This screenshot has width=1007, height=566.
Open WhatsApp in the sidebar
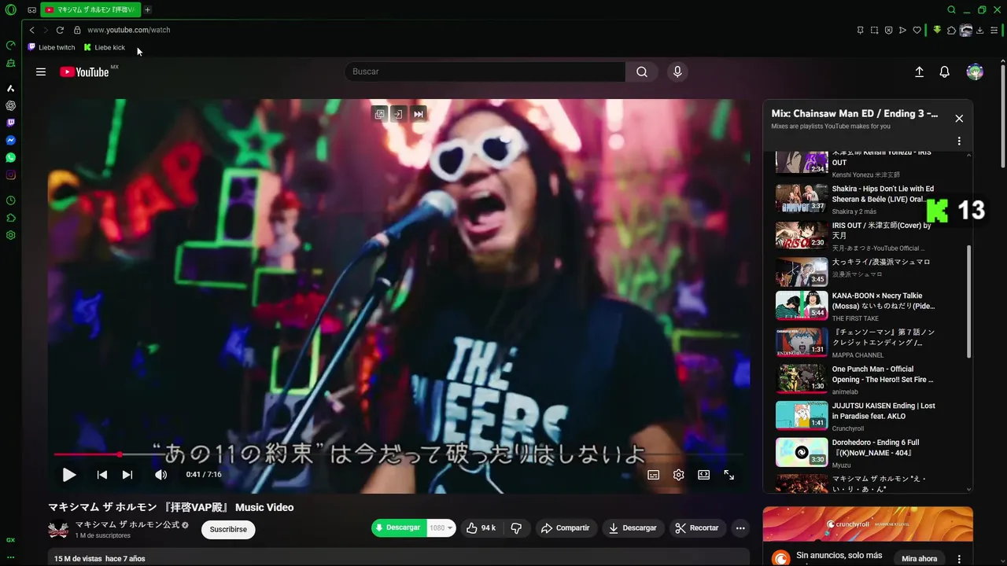tap(11, 157)
